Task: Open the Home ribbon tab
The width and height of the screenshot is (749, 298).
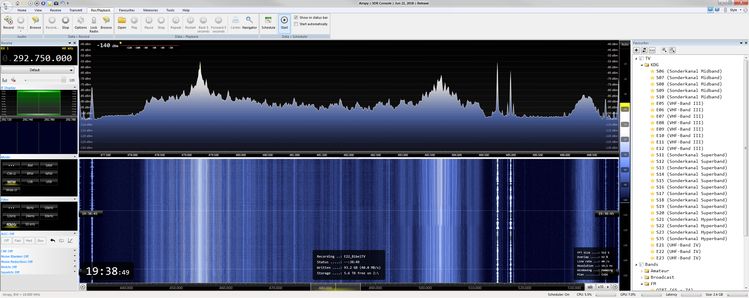Action: [22, 10]
